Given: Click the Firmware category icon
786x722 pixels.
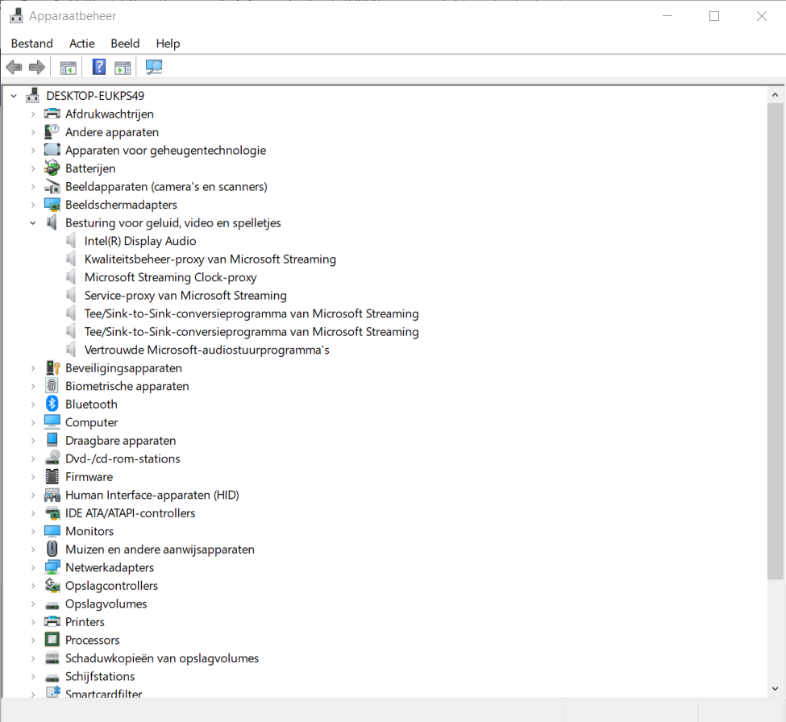Looking at the screenshot, I should tap(52, 476).
